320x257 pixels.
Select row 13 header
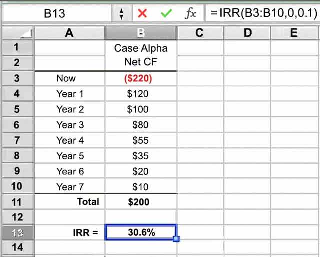click(x=17, y=233)
